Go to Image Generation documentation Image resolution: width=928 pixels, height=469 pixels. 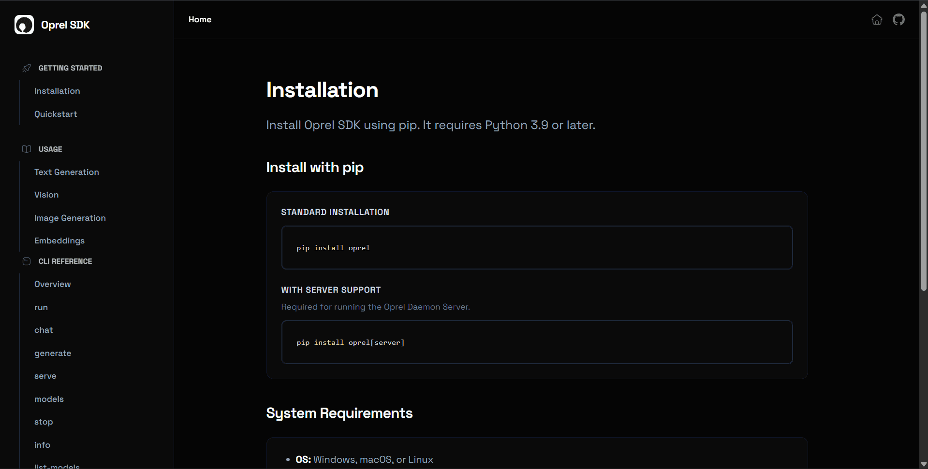70,218
